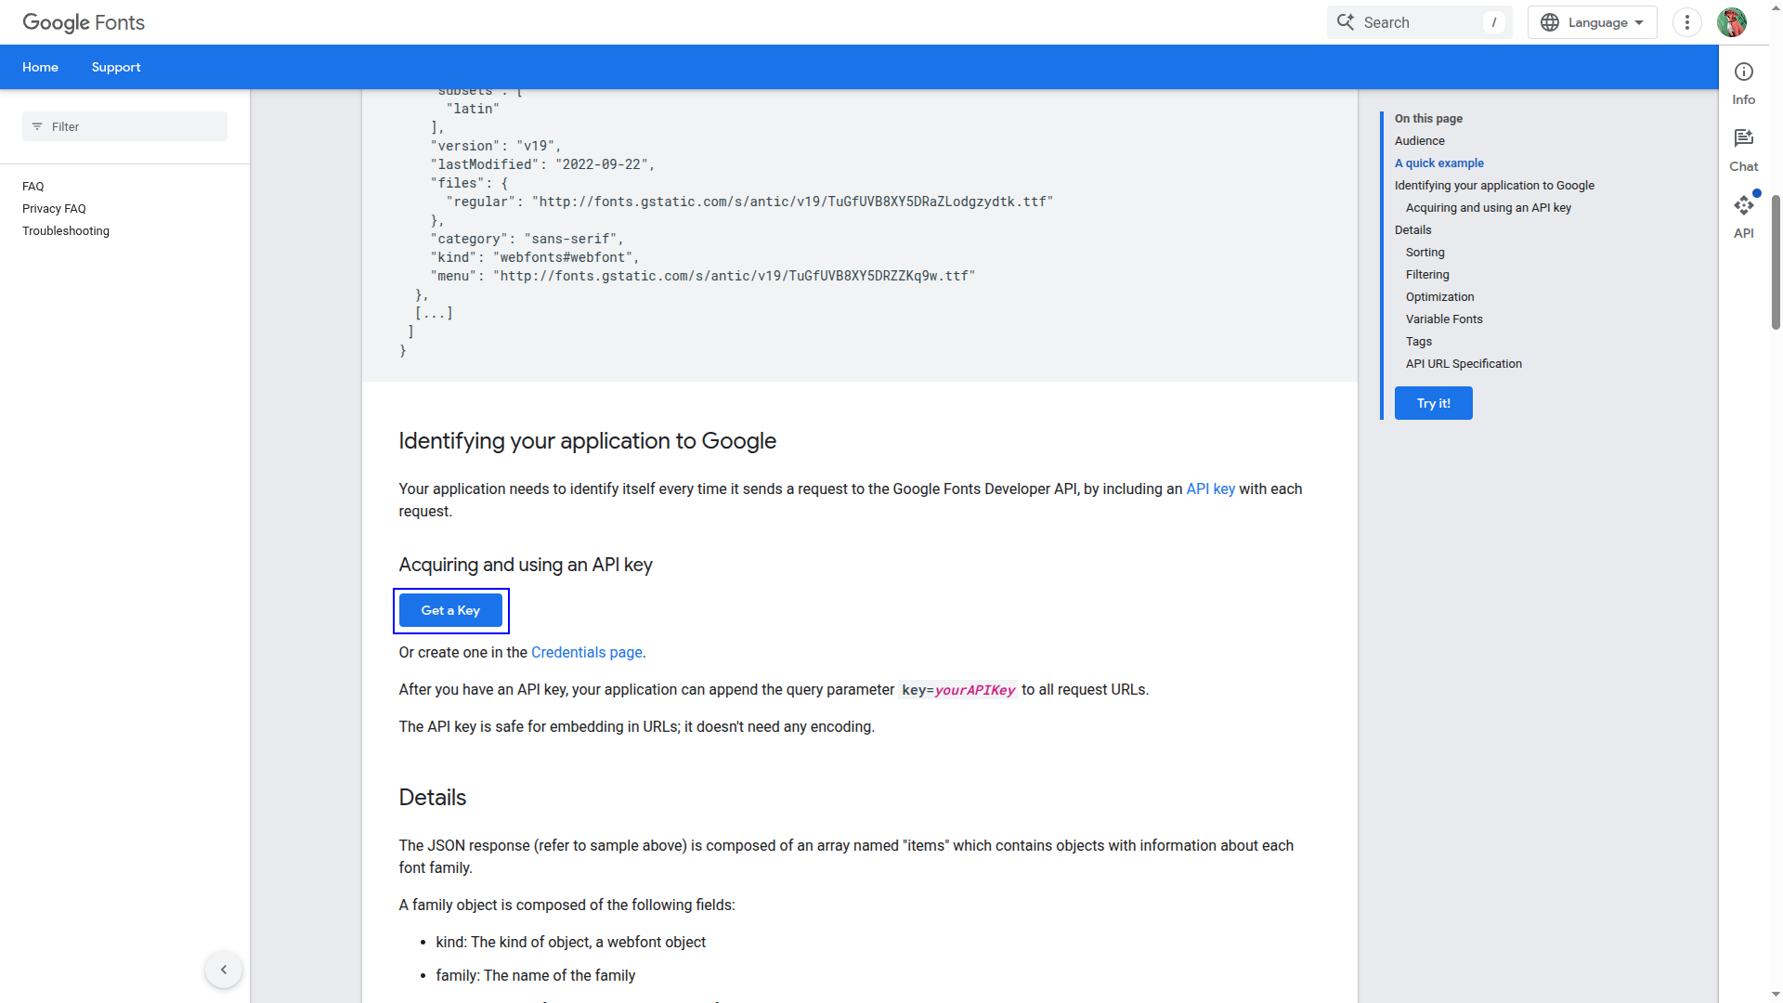
Task: Switch to the Support tab
Action: pos(116,67)
